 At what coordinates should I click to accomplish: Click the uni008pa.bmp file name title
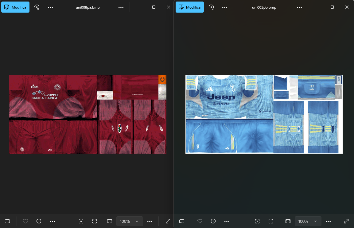(x=88, y=7)
